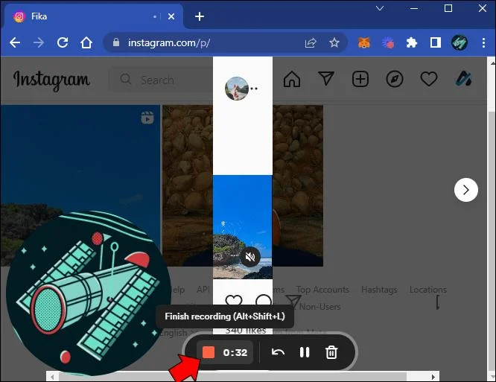Open the API footer link

pyautogui.click(x=203, y=290)
